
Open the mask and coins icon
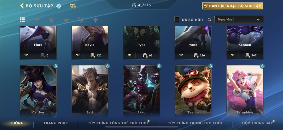coord(73,6)
